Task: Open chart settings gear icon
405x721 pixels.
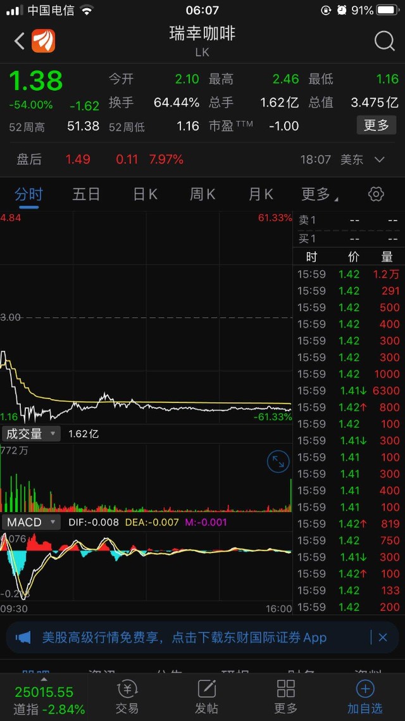Action: point(376,194)
